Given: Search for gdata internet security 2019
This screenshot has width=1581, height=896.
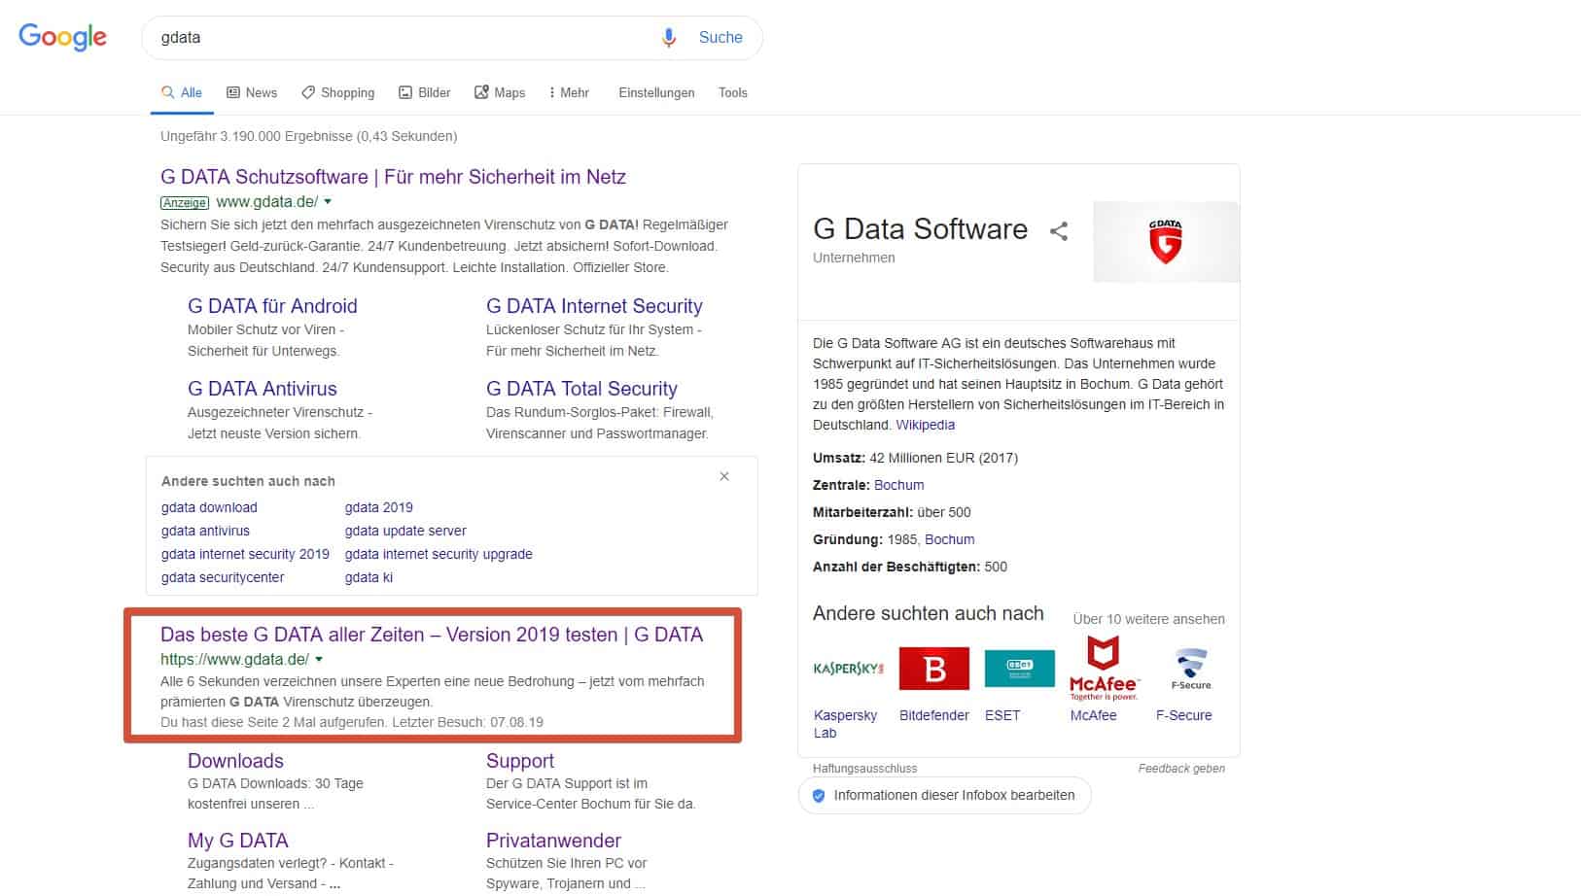Looking at the screenshot, I should [245, 554].
